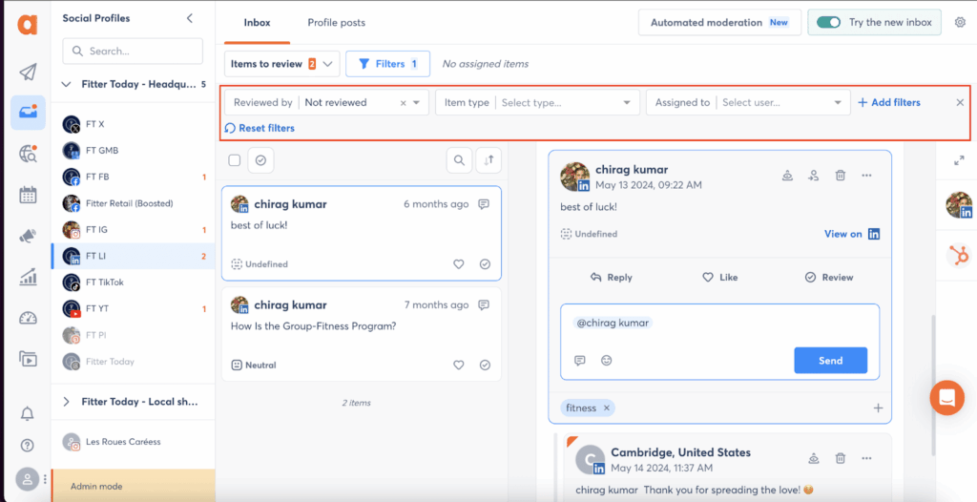Screen dimensions: 977x502
Task: Open the Analytics bar chart icon
Action: point(28,277)
